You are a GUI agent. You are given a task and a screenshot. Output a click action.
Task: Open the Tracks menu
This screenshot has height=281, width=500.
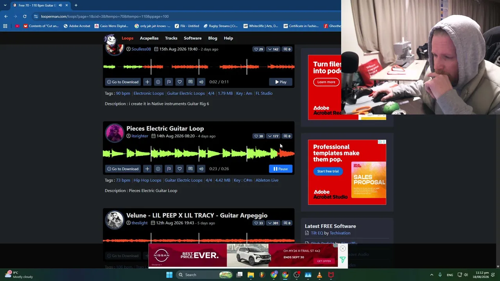pos(171,38)
